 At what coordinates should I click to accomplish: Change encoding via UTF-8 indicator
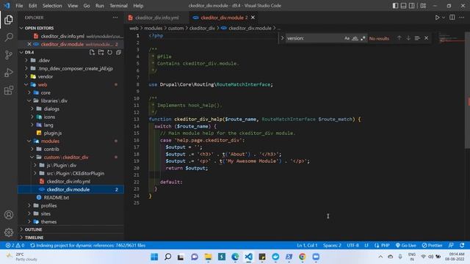point(352,246)
